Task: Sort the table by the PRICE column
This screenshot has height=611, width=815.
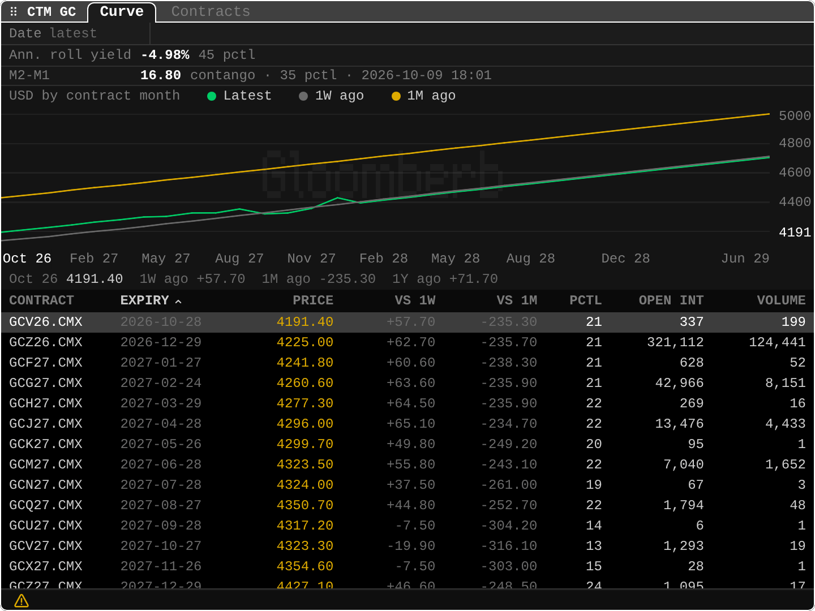Action: click(313, 300)
